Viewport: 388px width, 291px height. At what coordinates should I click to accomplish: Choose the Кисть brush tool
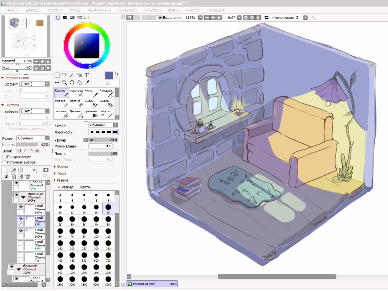(91, 93)
